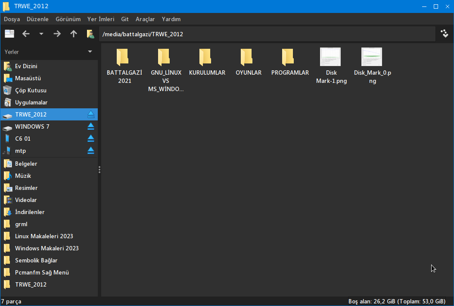The height and width of the screenshot is (306, 454).
Task: Open a new window with toolbar icon
Action: point(9,34)
